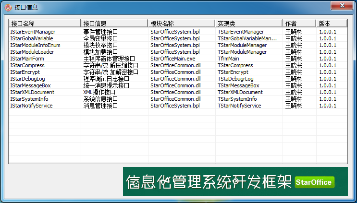The width and height of the screenshot is (357, 203).
Task: Select the IStarNotifyService entry
Action: tap(31, 106)
